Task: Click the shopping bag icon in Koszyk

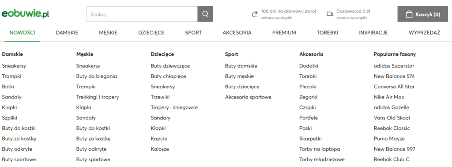Action: 409,15
